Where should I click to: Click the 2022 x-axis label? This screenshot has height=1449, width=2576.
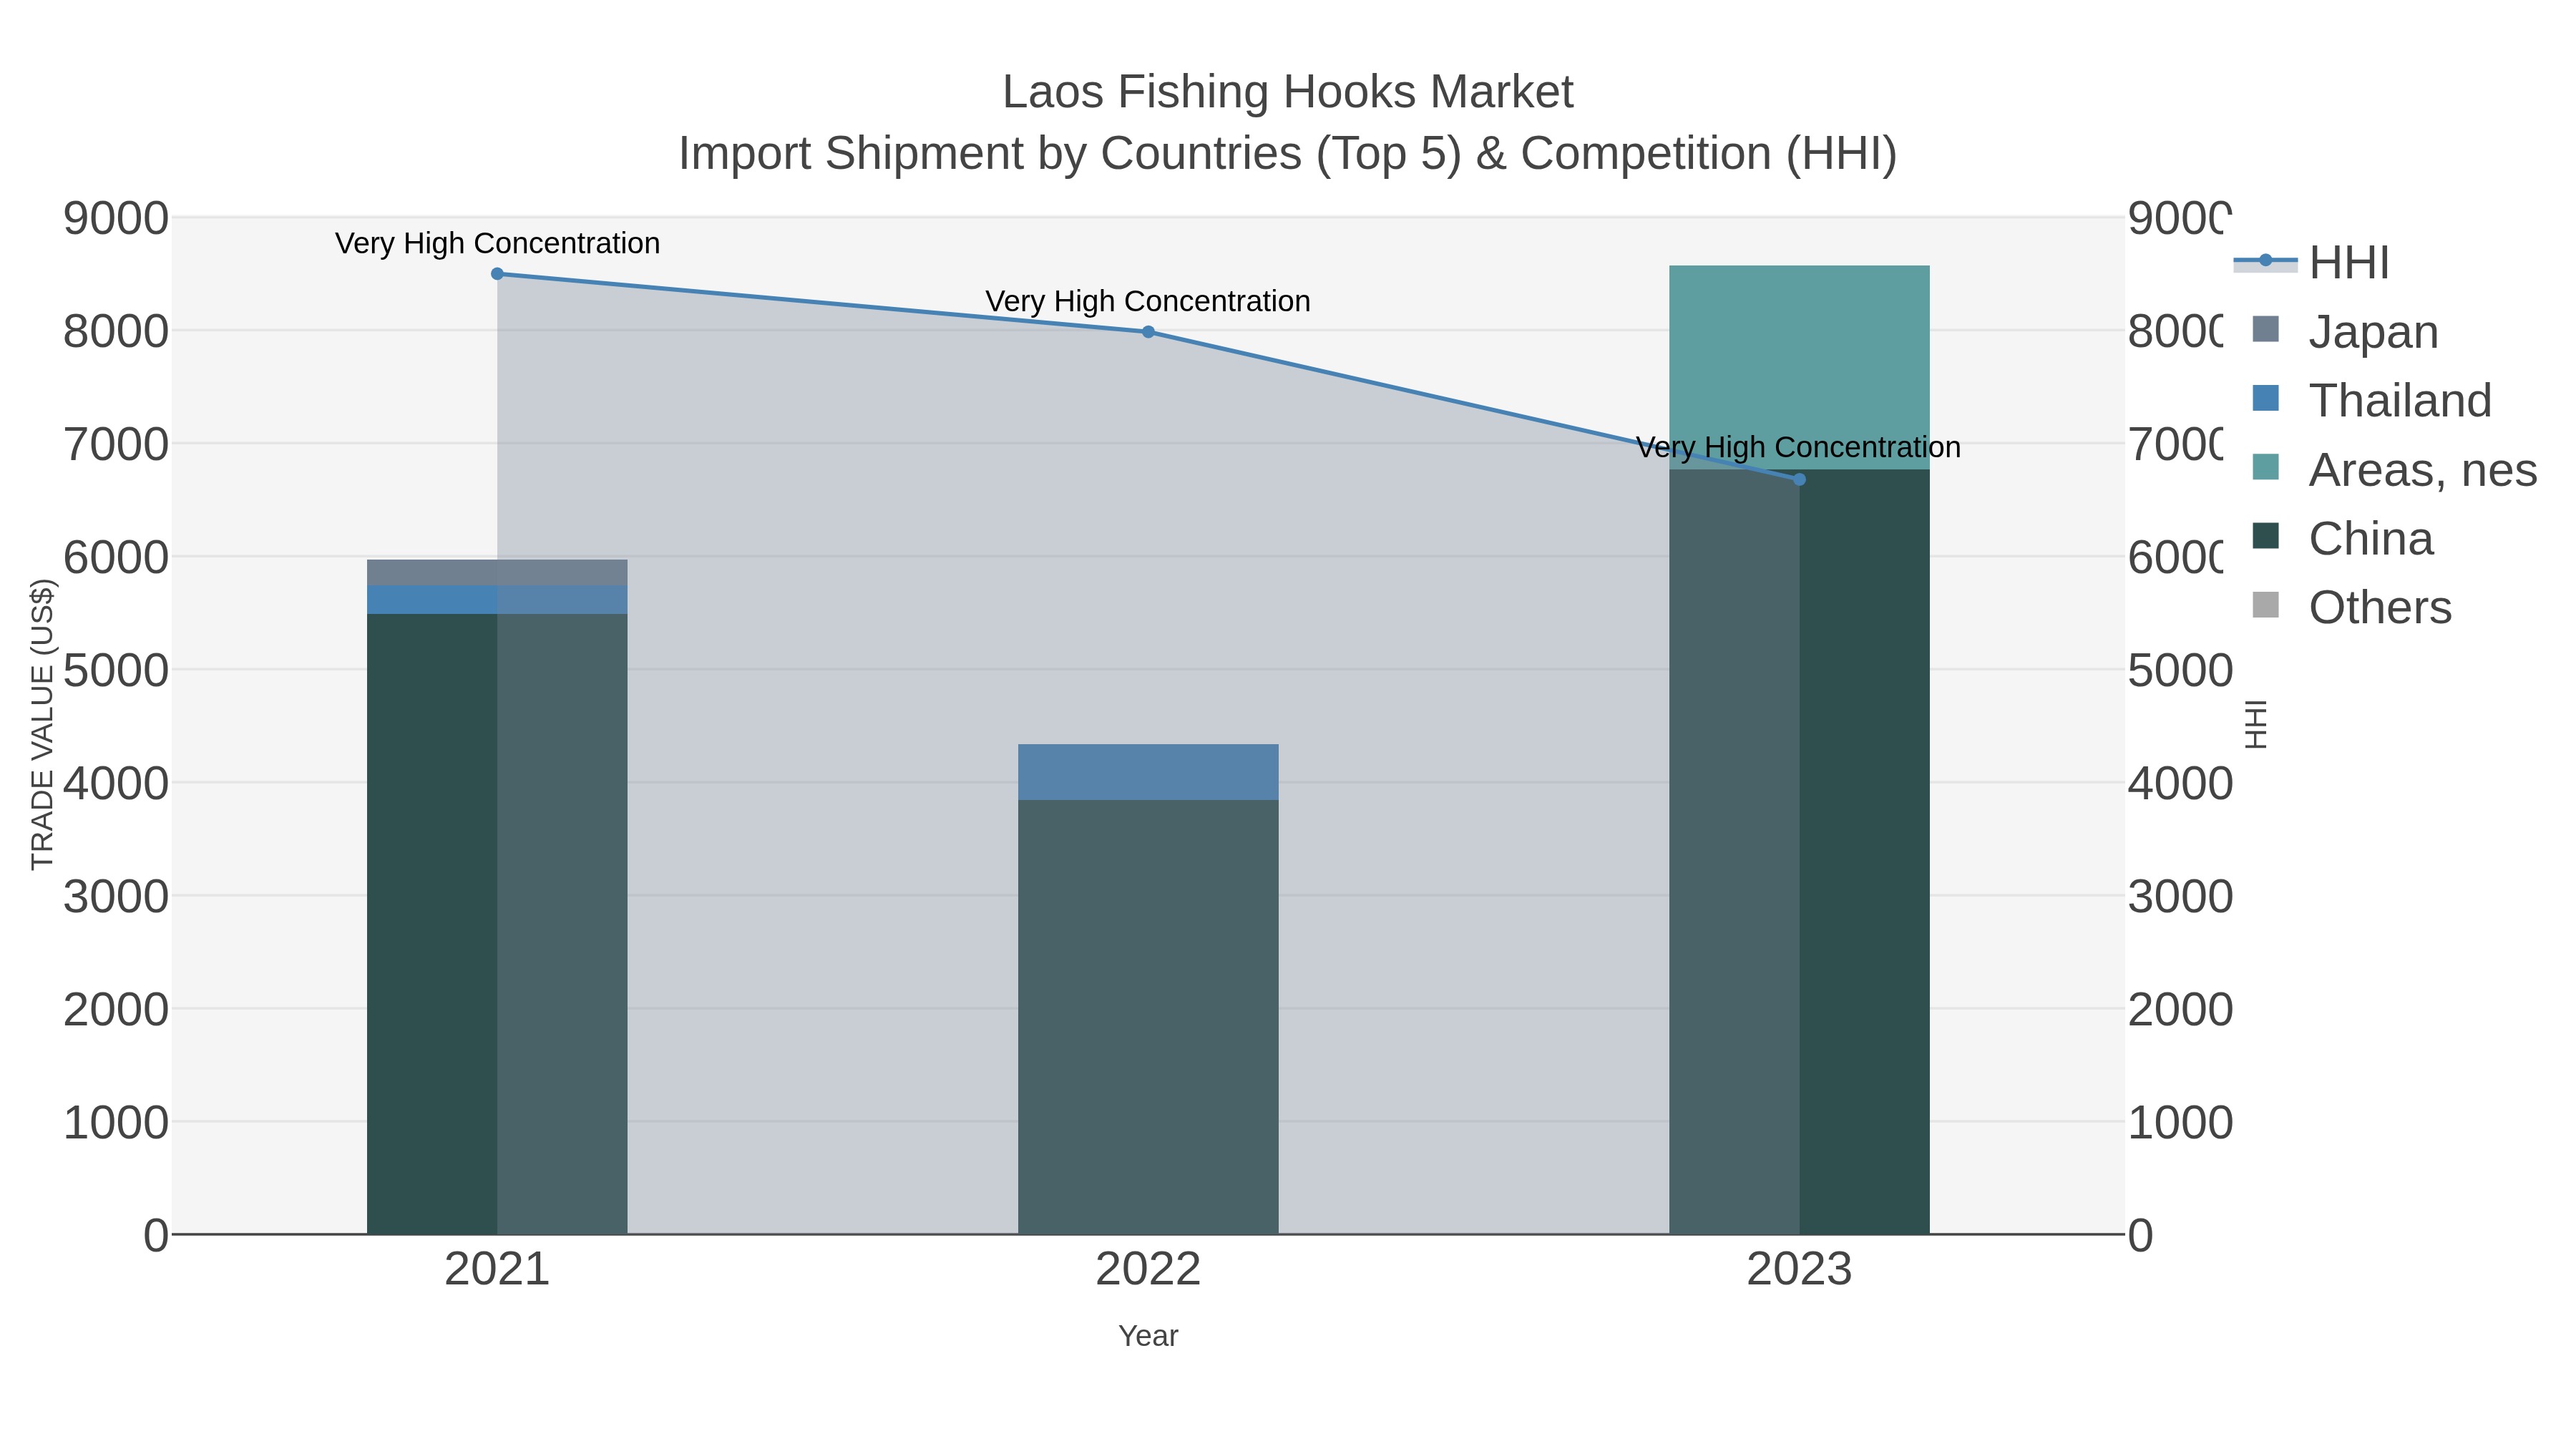[1148, 1270]
